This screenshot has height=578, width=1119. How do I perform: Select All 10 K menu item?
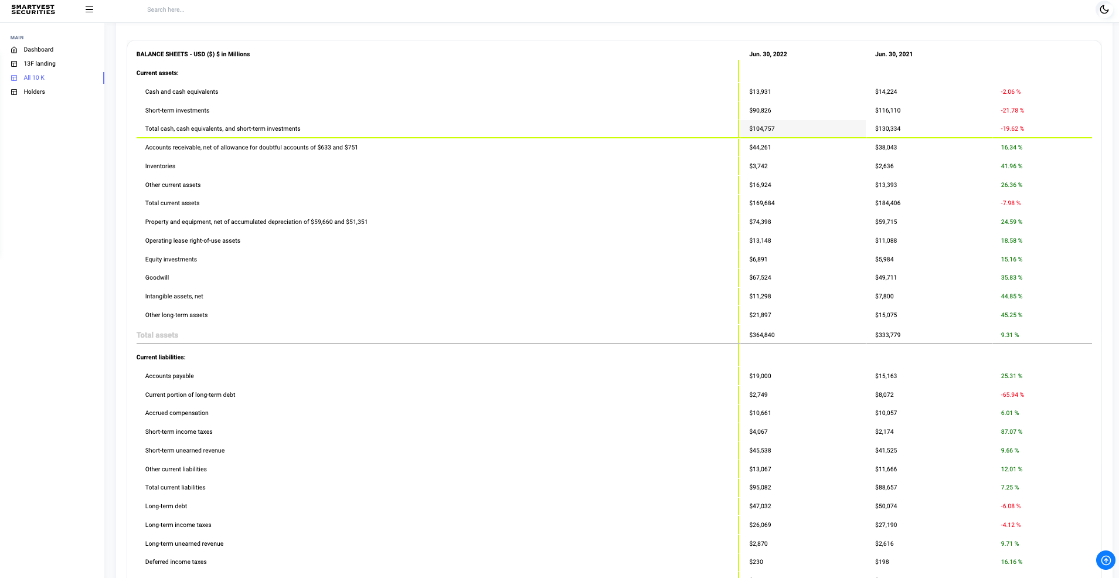pos(34,78)
